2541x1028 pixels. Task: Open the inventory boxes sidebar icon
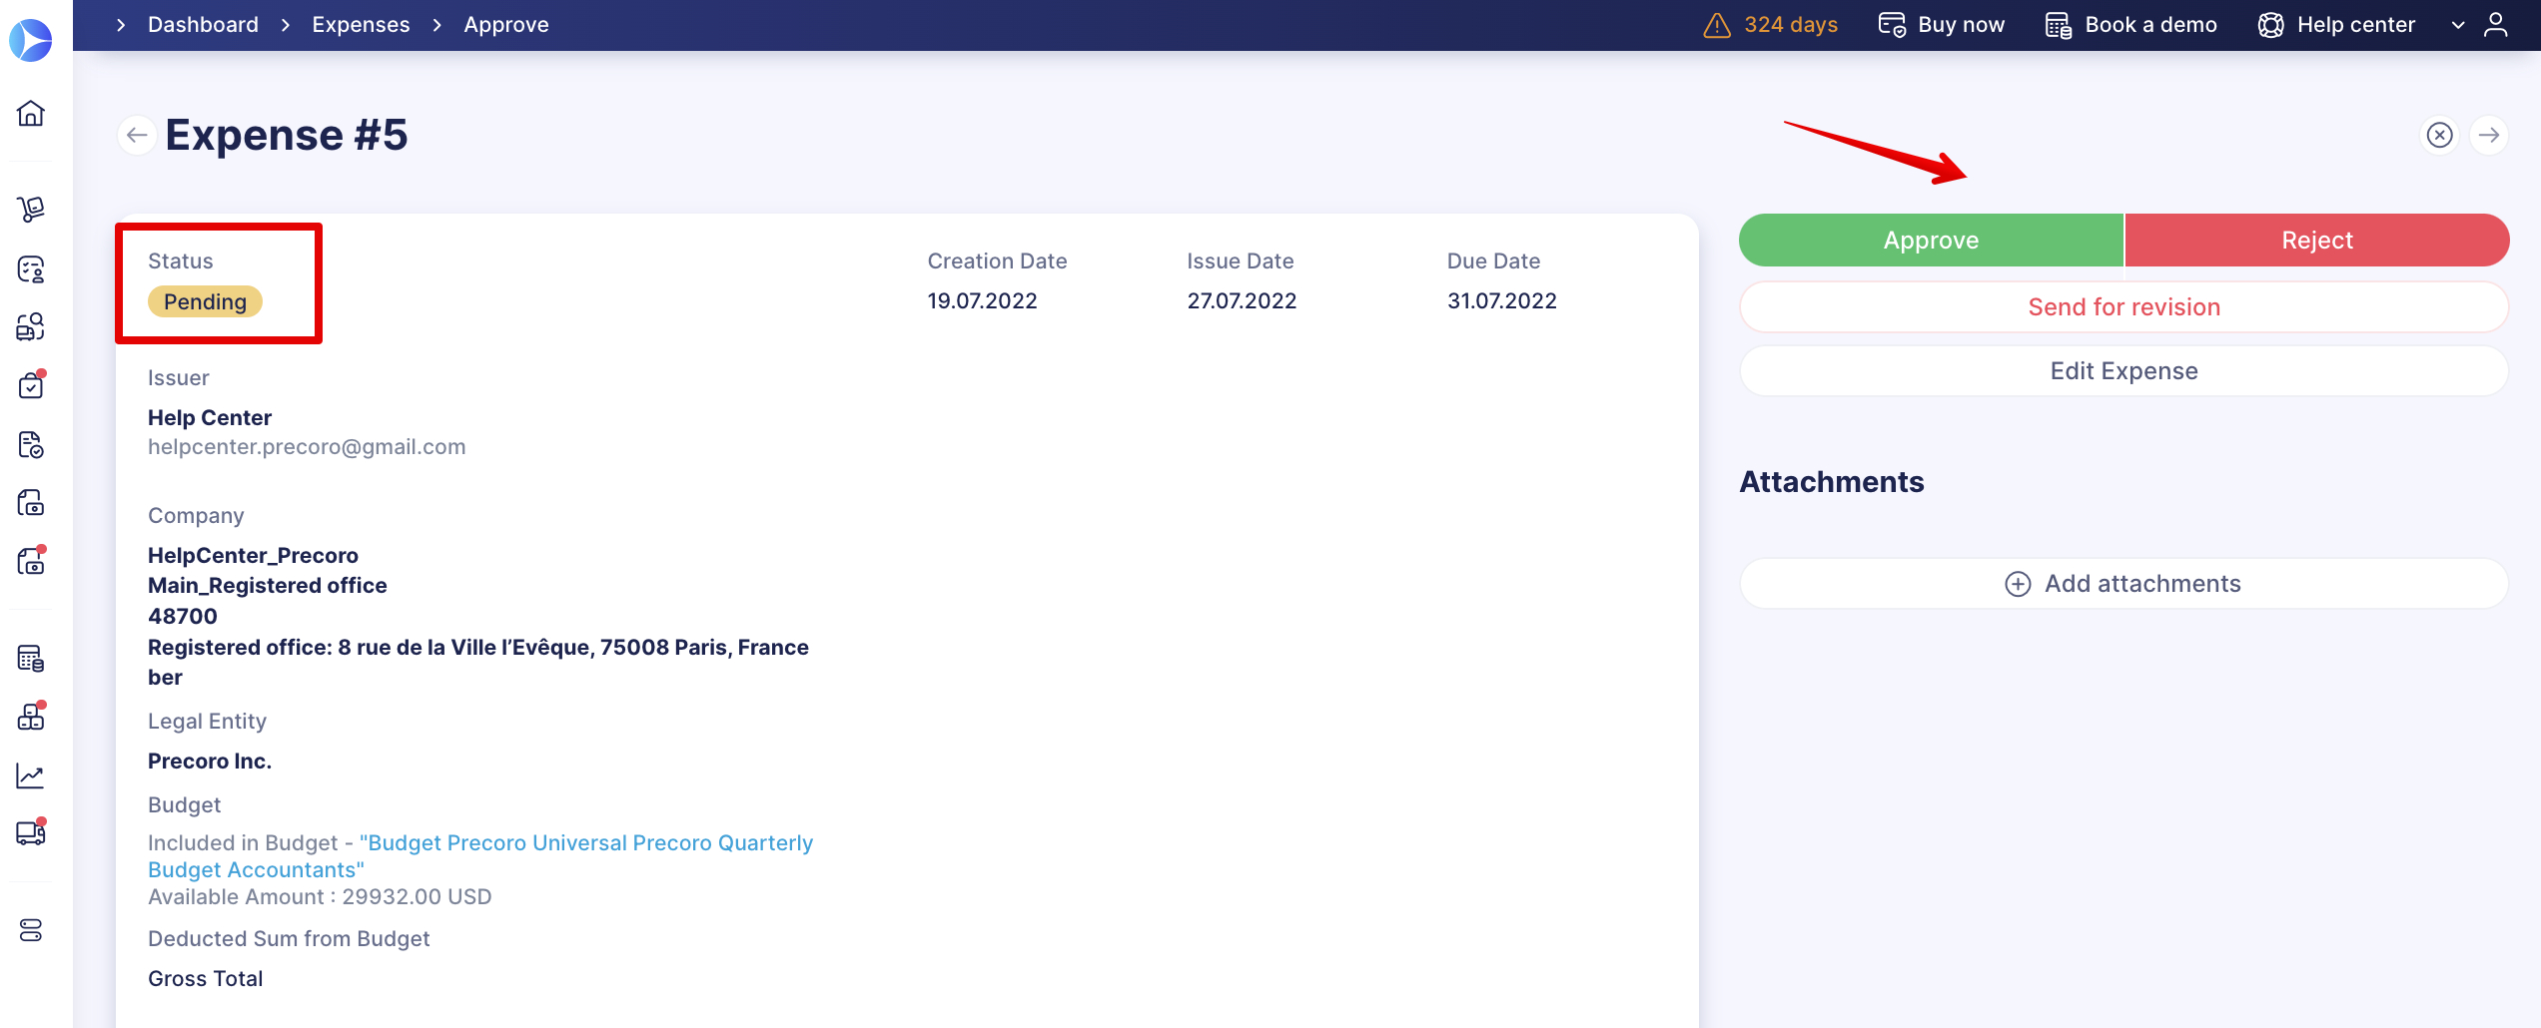[x=31, y=717]
